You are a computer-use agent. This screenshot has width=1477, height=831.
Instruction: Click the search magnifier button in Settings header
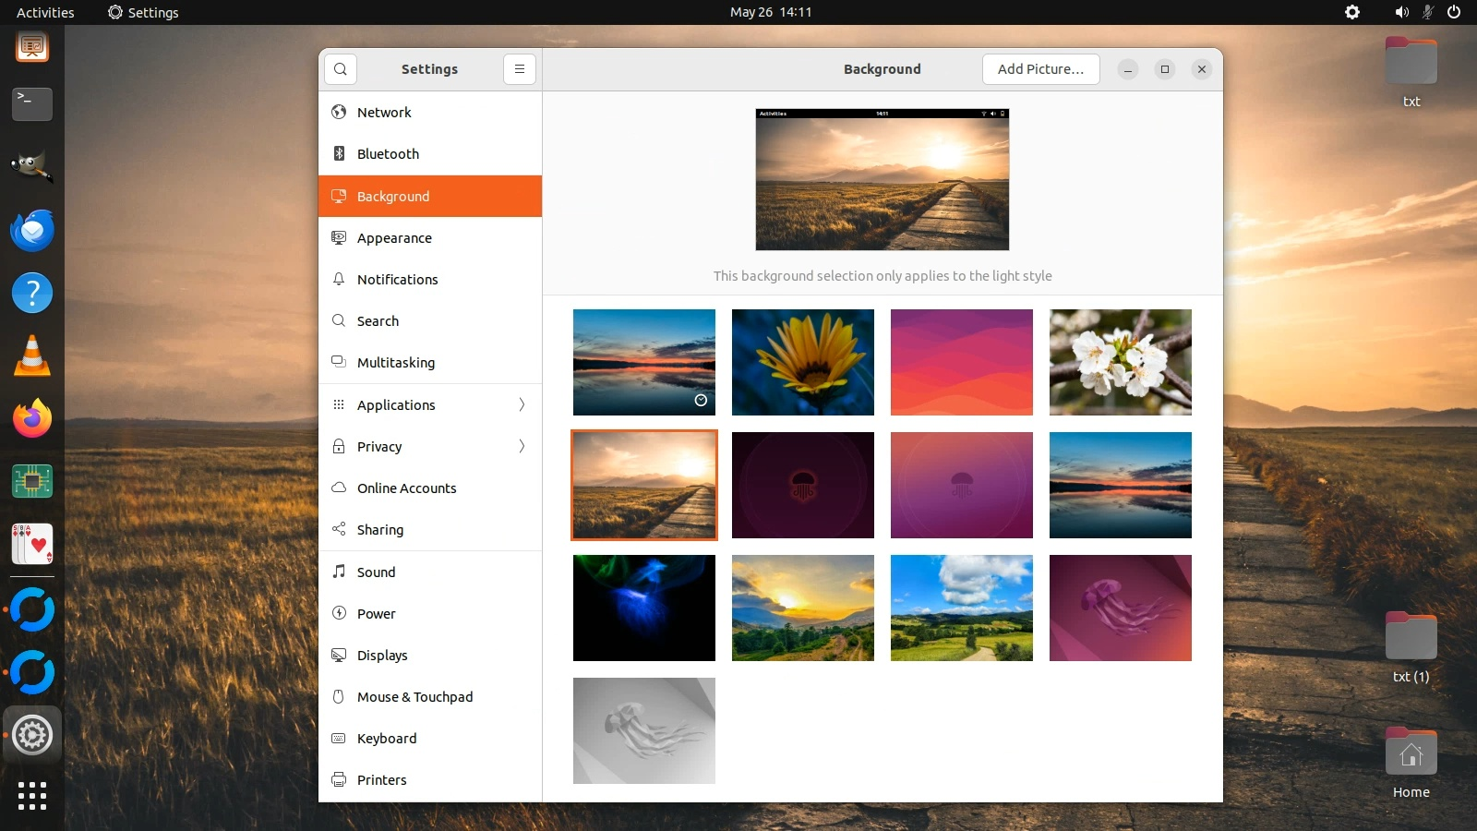click(341, 69)
